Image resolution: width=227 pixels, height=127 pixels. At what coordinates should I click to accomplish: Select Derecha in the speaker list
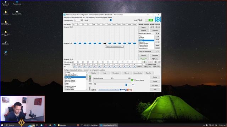point(146,39)
